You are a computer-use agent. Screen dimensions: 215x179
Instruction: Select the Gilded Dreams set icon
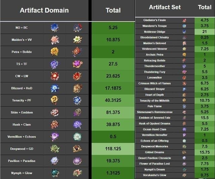[x=184, y=152]
